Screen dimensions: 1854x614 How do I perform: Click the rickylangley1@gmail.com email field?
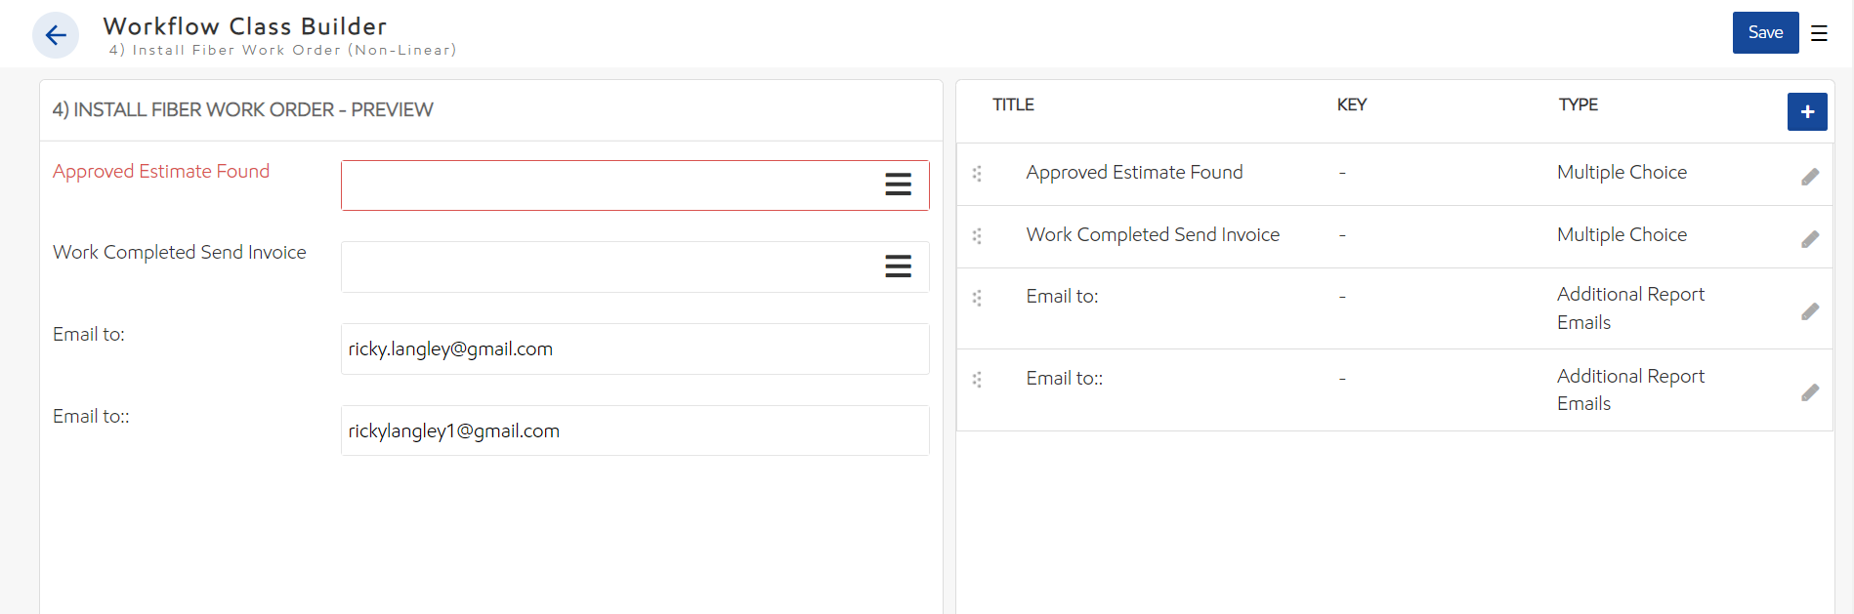(x=635, y=430)
